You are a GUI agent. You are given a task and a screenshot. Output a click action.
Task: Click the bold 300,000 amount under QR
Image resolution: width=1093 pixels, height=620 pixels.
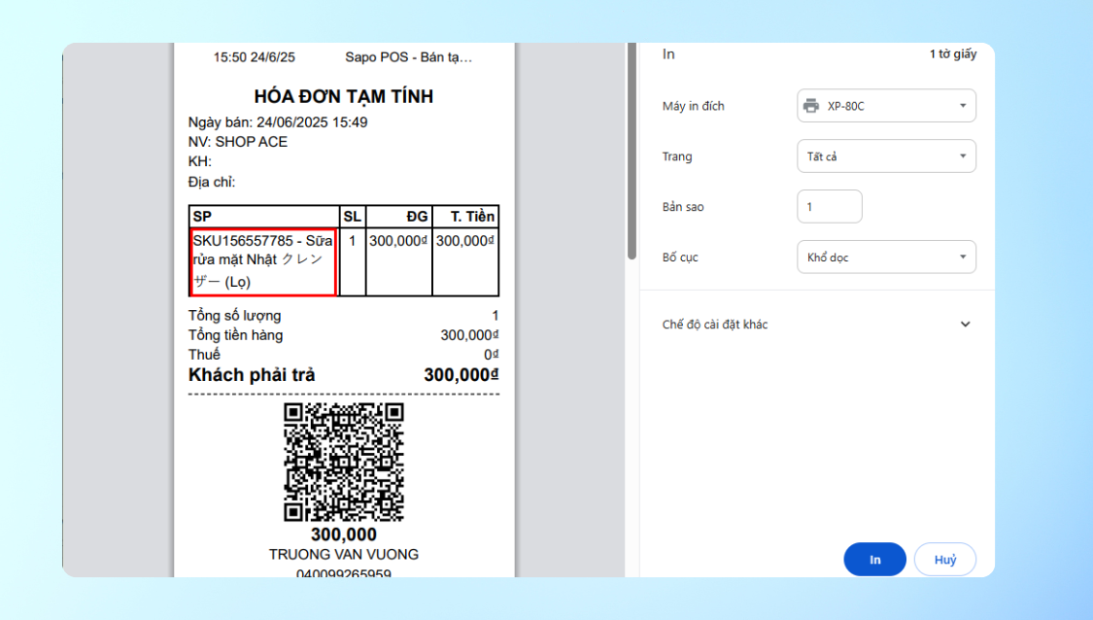click(x=344, y=534)
